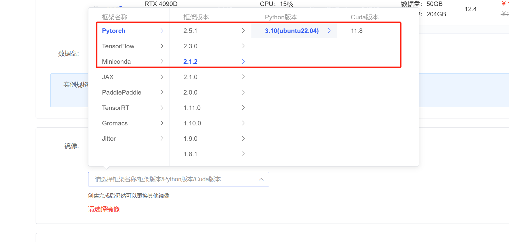
Task: Select PaddlePaddle framework
Action: 122,92
